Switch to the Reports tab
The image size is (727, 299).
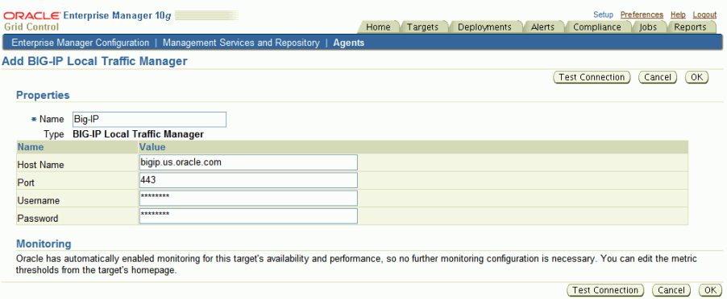point(690,27)
